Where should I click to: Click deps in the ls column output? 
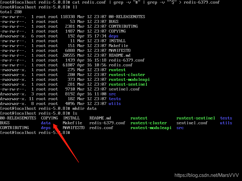click(x=46, y=128)
